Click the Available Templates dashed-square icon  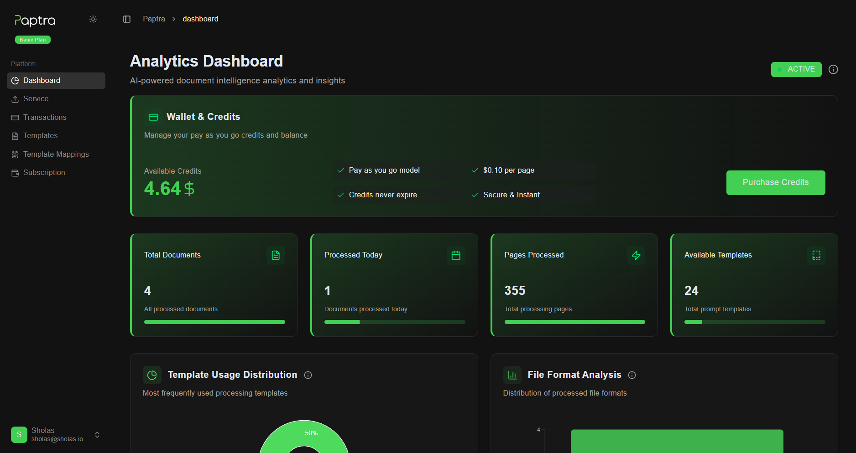[x=816, y=255]
